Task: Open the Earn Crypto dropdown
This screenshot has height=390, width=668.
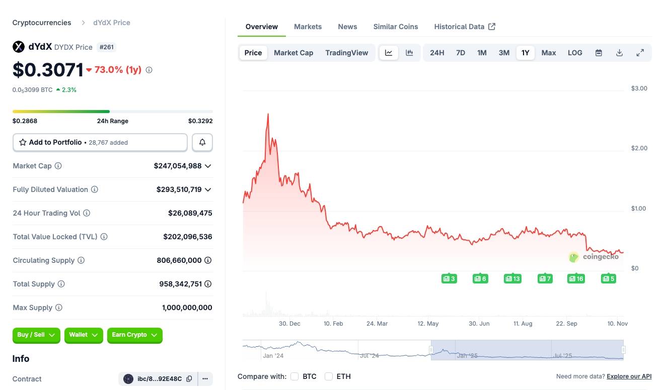Action: 134,335
